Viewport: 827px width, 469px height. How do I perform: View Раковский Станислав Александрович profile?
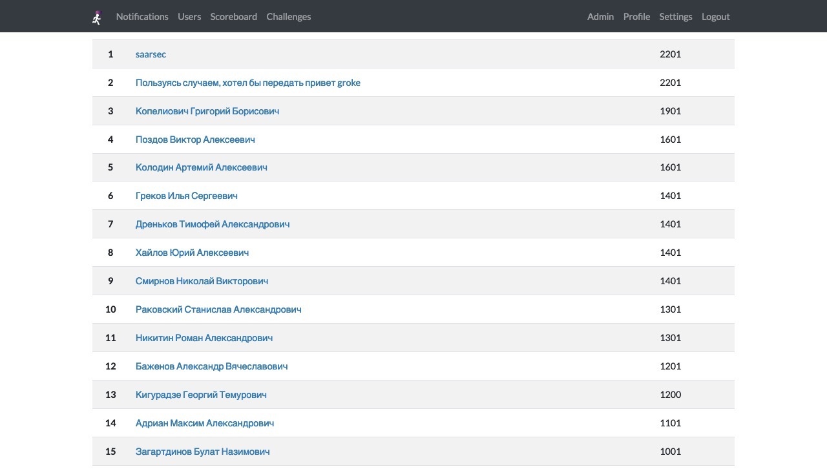pos(218,309)
